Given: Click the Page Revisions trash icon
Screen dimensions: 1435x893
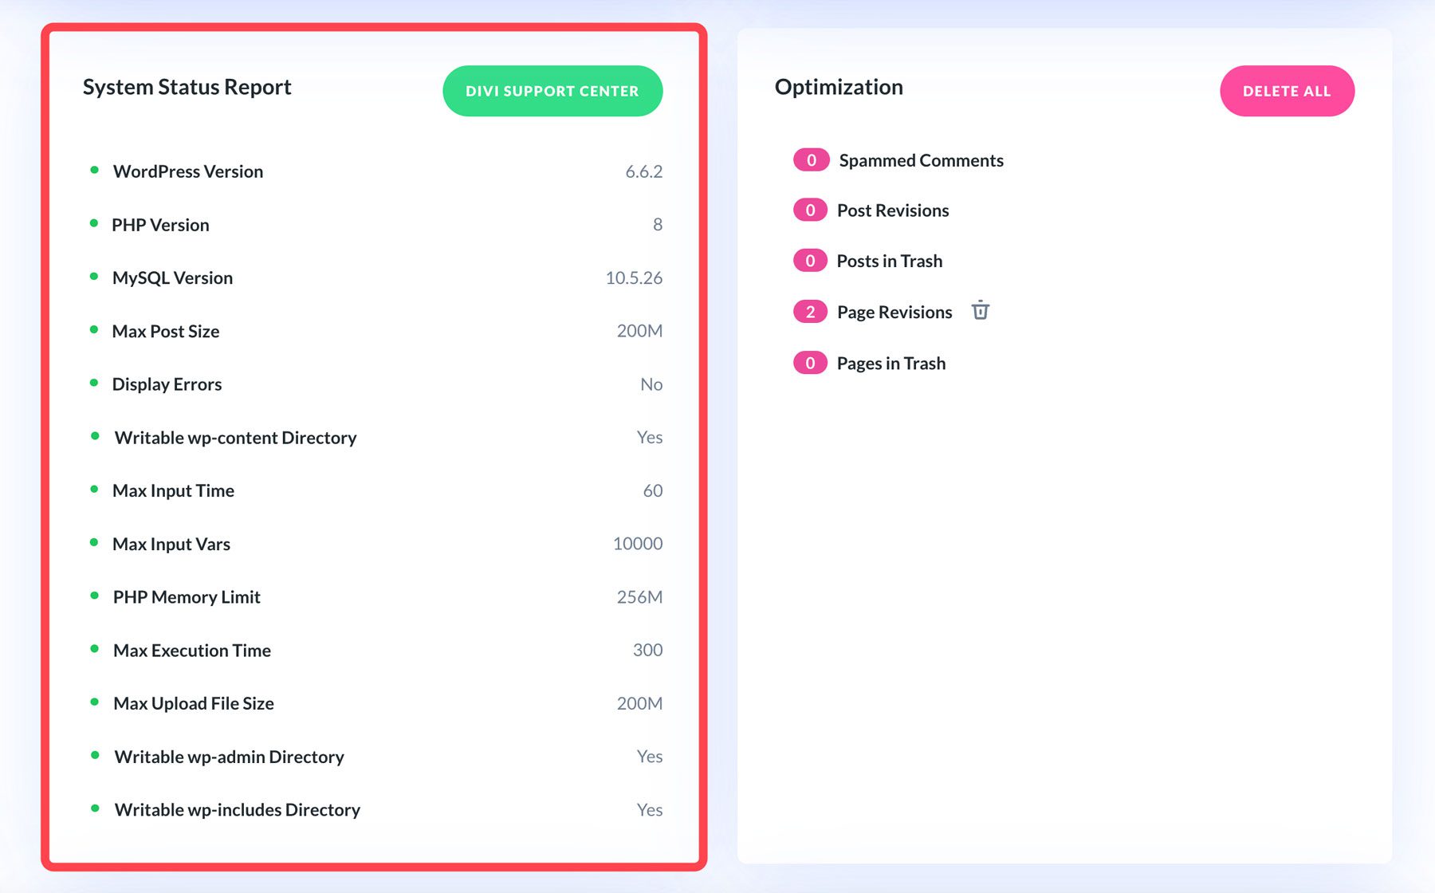Looking at the screenshot, I should coord(981,311).
